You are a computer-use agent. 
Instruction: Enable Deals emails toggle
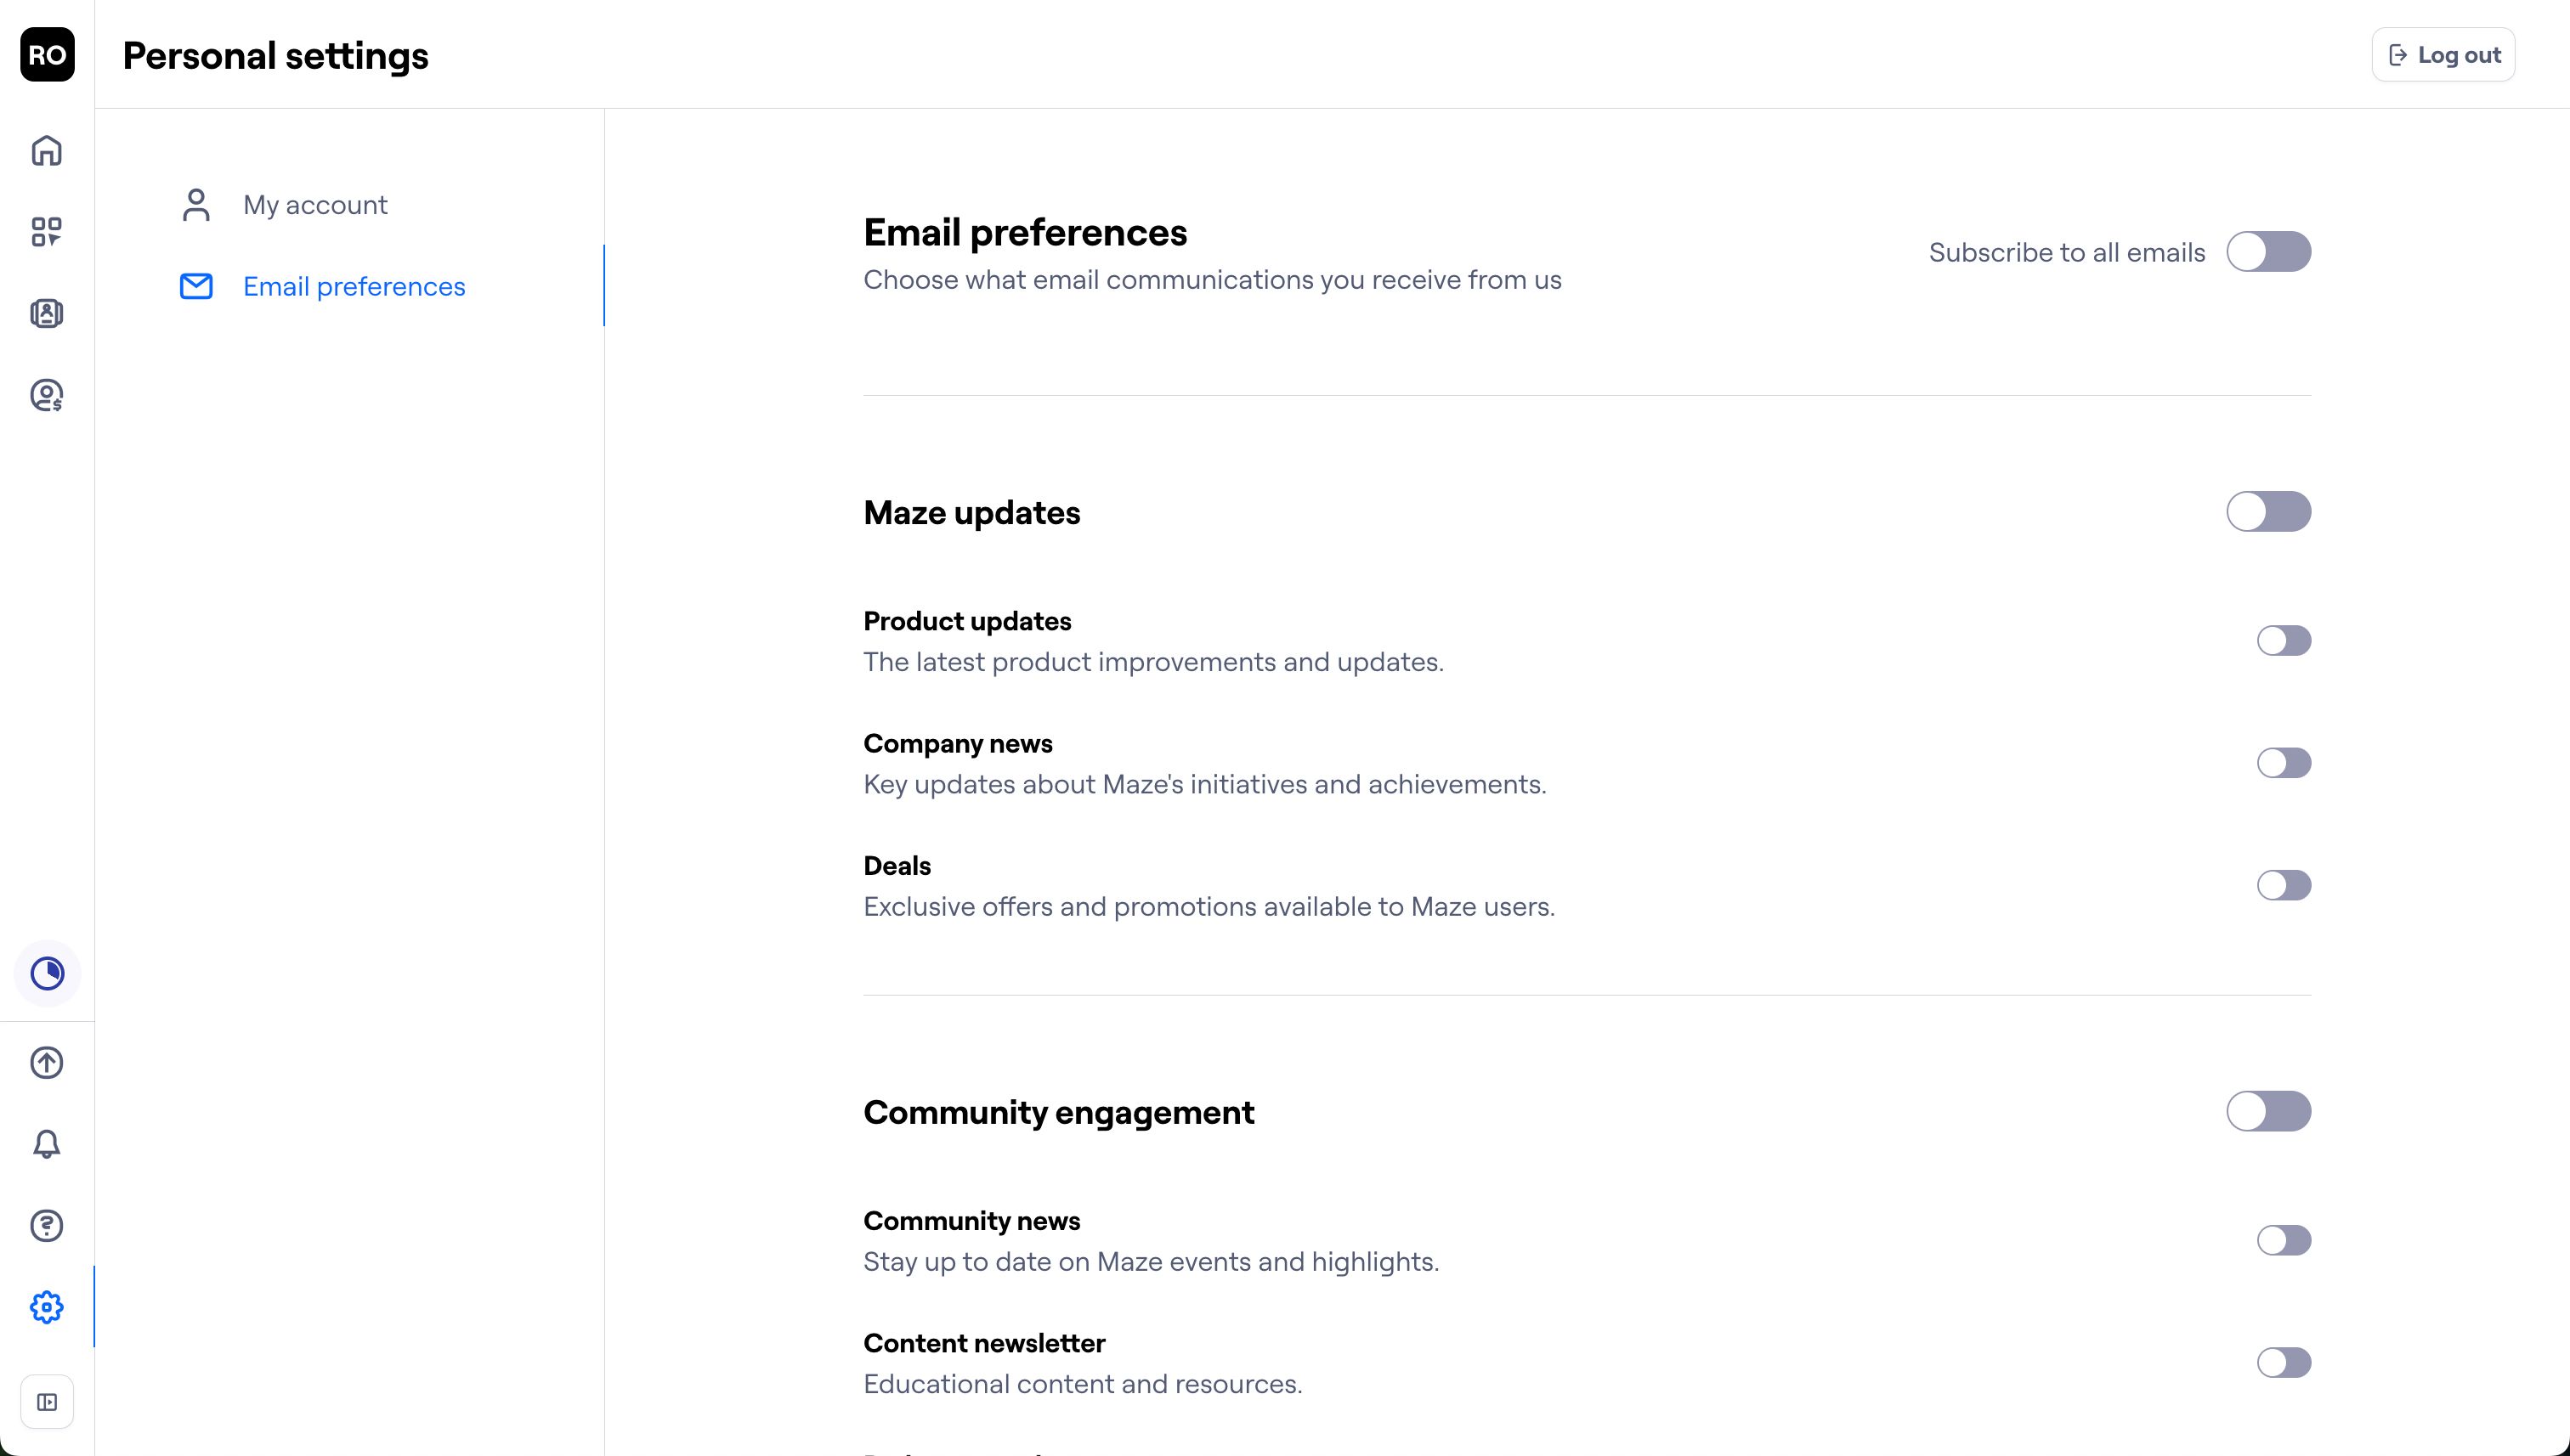(2284, 885)
